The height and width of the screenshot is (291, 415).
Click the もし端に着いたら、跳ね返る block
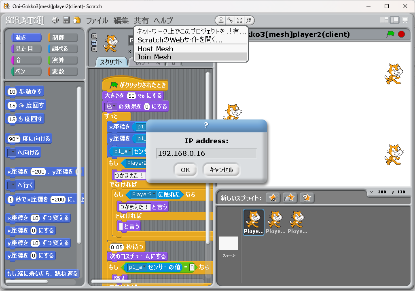(x=42, y=274)
